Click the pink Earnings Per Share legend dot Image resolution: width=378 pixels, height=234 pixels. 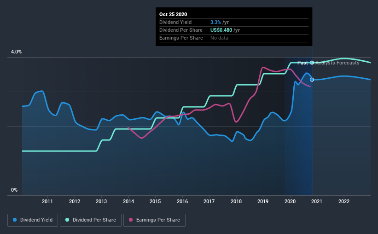tap(131, 220)
